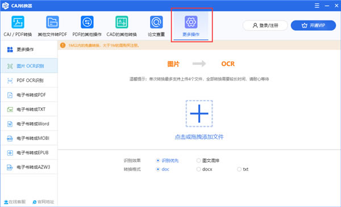Viewport: 341px width, 207px height.
Task: Click the 官网地址 browser icon
Action: [x=35, y=202]
